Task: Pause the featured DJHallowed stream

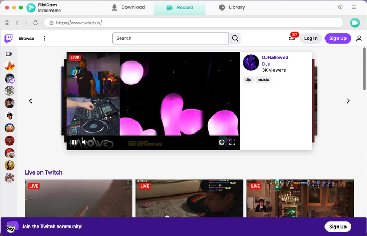Action: [x=74, y=142]
